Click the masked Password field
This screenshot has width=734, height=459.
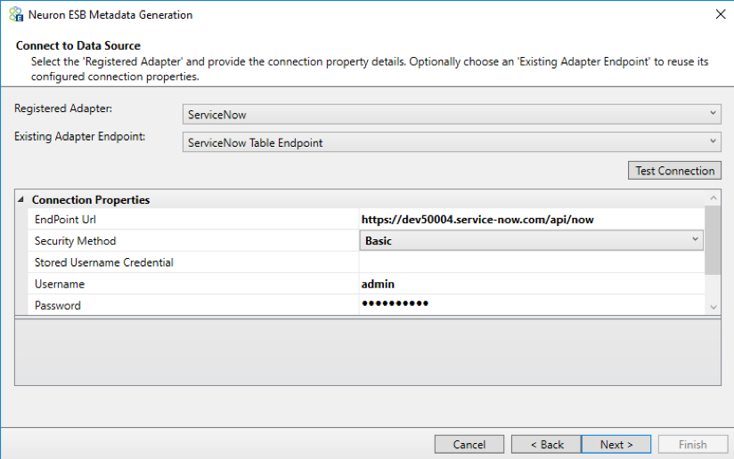pos(531,305)
